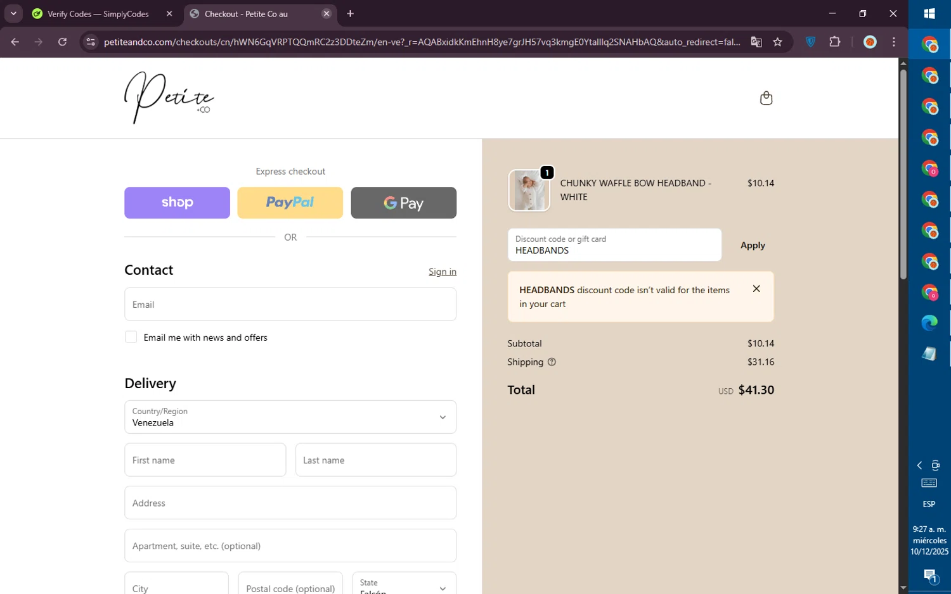Click the scrollbar down arrow
The width and height of the screenshot is (951, 594).
point(903,588)
